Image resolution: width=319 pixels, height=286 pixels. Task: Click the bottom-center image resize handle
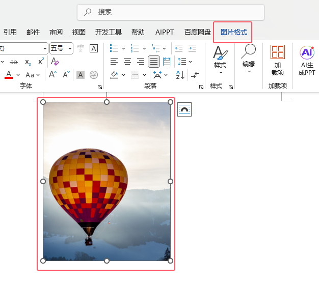coord(107,261)
